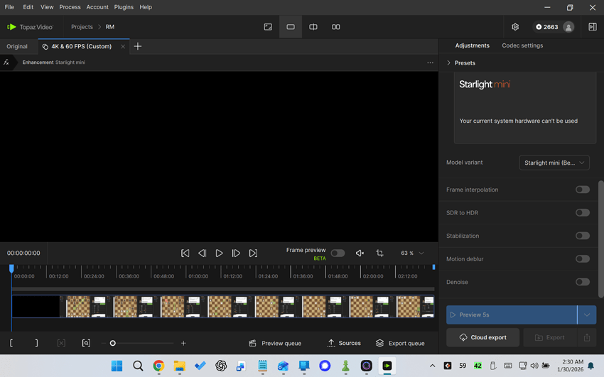The image size is (604, 377).
Task: Add a new output tab with plus
Action: [x=138, y=47]
